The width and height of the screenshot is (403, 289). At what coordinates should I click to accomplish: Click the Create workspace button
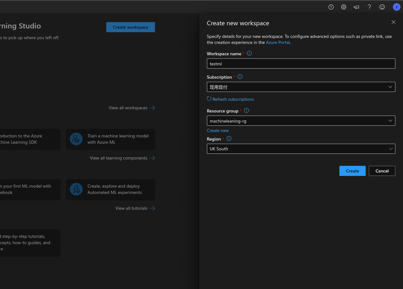131,27
